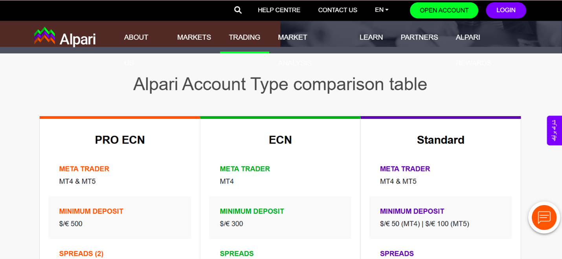Viewport: 562px width, 259px height.
Task: Click the green META TRADER label under ECN
Action: tap(245, 169)
